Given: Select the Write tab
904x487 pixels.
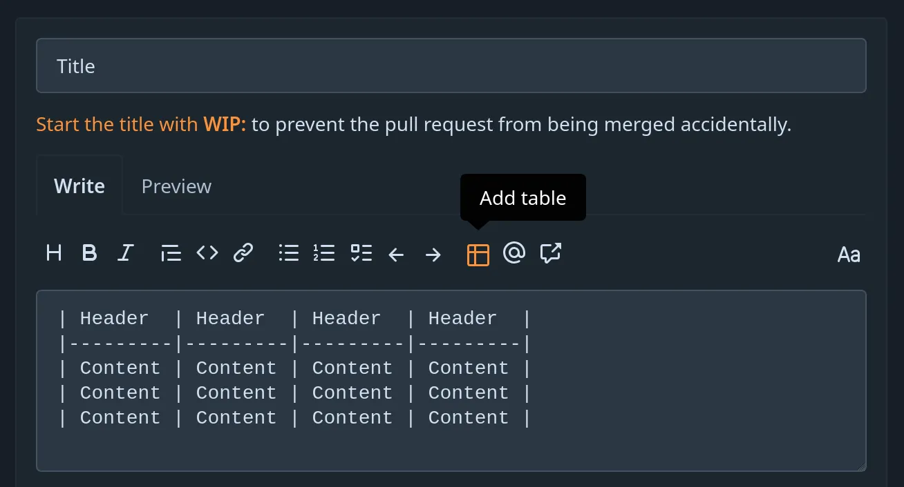Looking at the screenshot, I should [x=79, y=186].
